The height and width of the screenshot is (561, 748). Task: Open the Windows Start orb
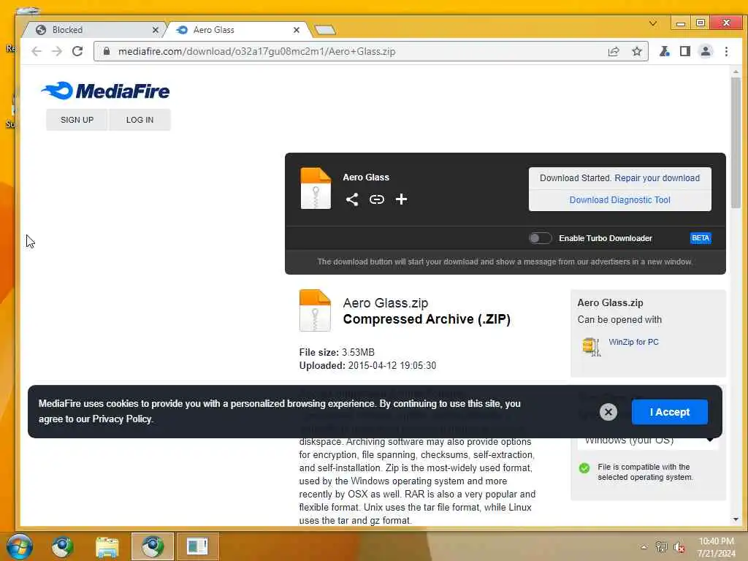pos(19,546)
